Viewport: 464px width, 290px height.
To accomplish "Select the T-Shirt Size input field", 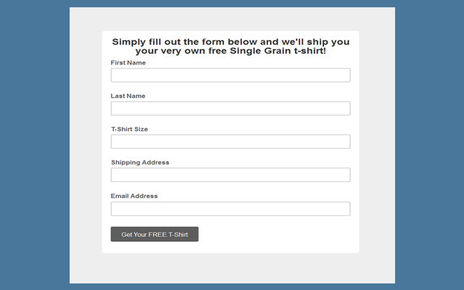I will click(x=231, y=141).
